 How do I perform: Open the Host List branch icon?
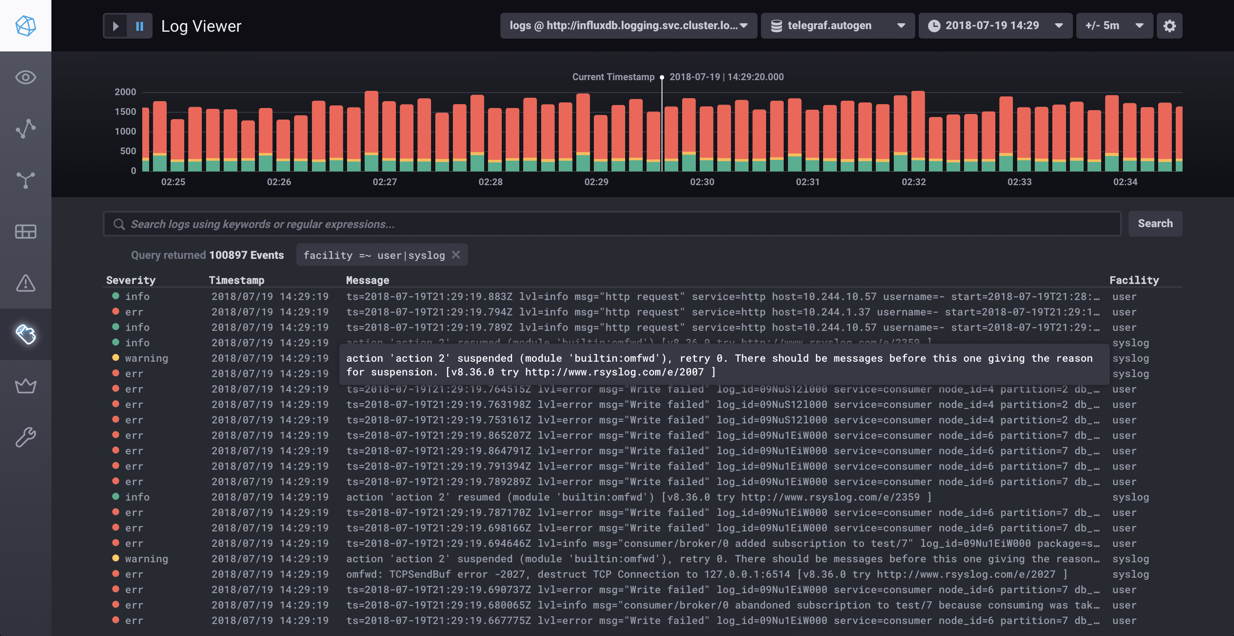click(25, 180)
